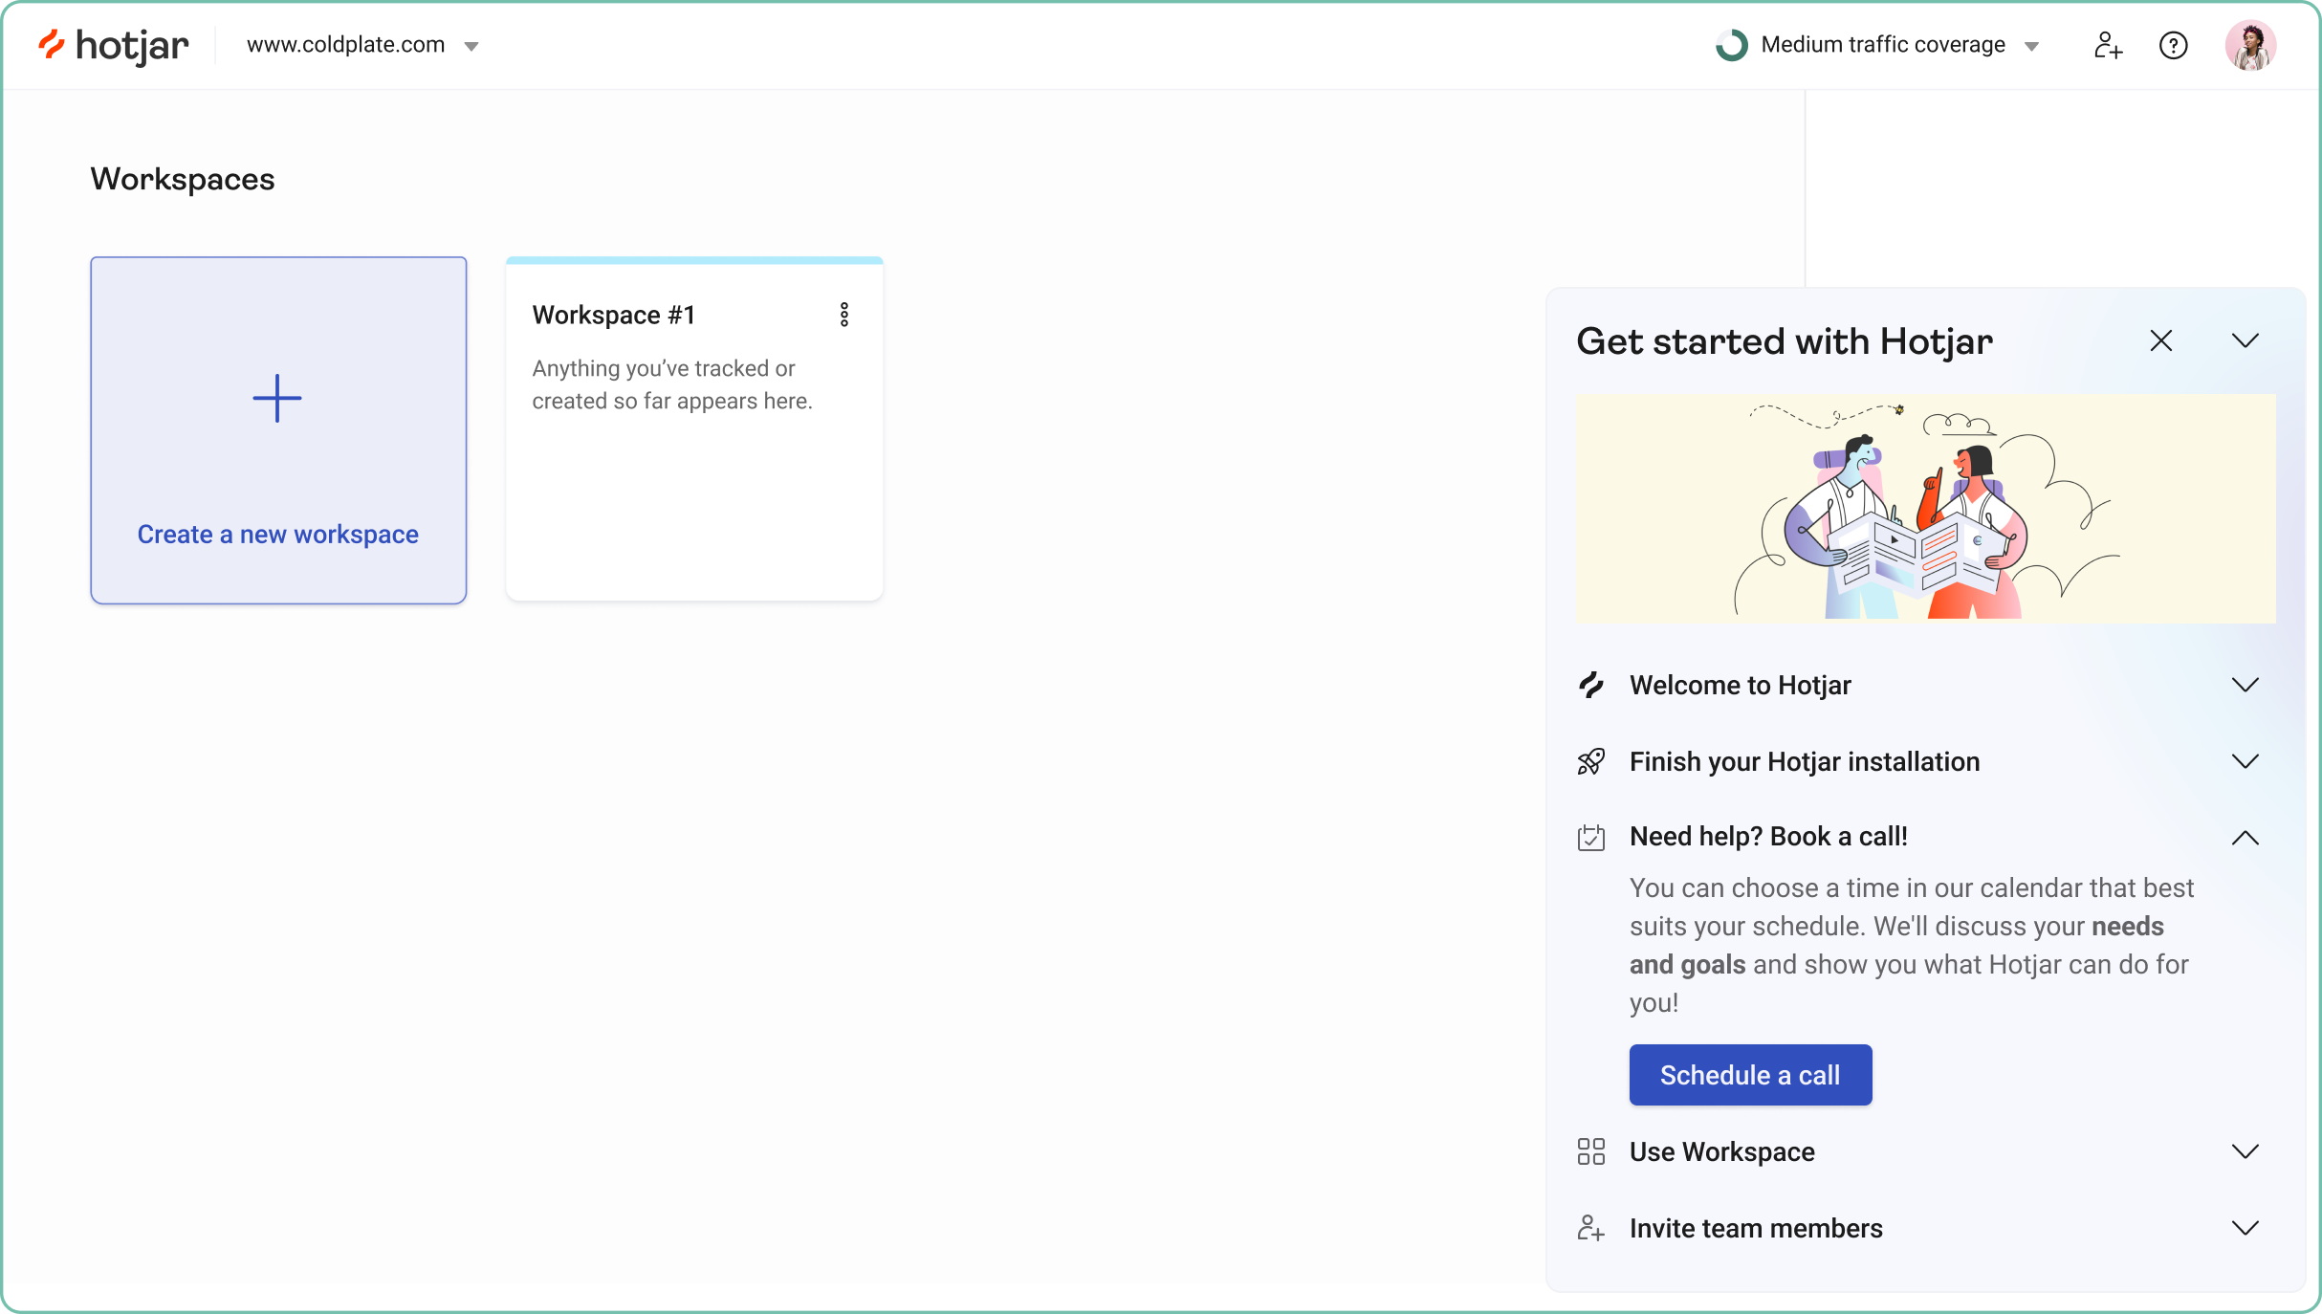
Task: Open the Workspace #1 title
Action: tap(613, 315)
